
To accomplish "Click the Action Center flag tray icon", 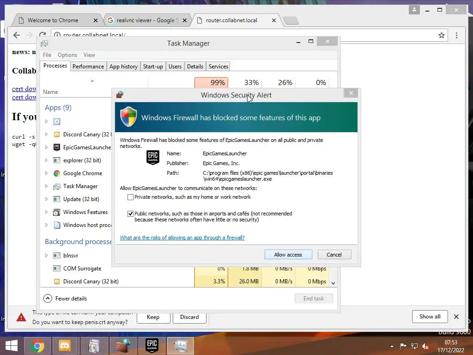I will (403, 346).
